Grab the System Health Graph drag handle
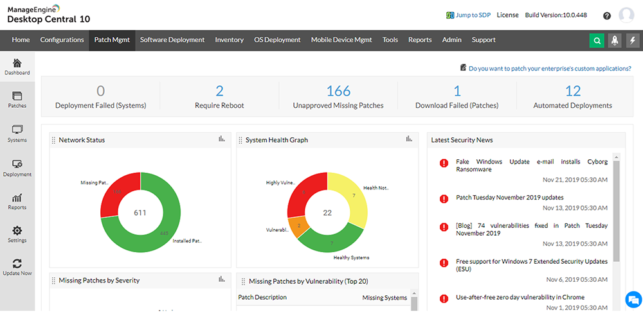 (240, 141)
